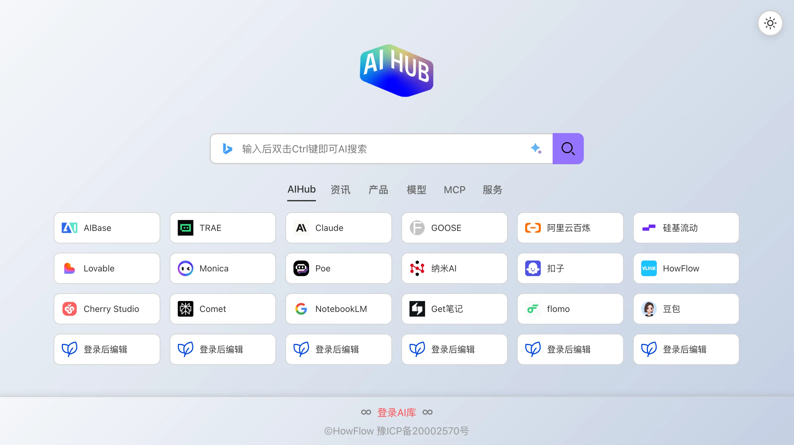Click the purple search button

click(x=568, y=149)
